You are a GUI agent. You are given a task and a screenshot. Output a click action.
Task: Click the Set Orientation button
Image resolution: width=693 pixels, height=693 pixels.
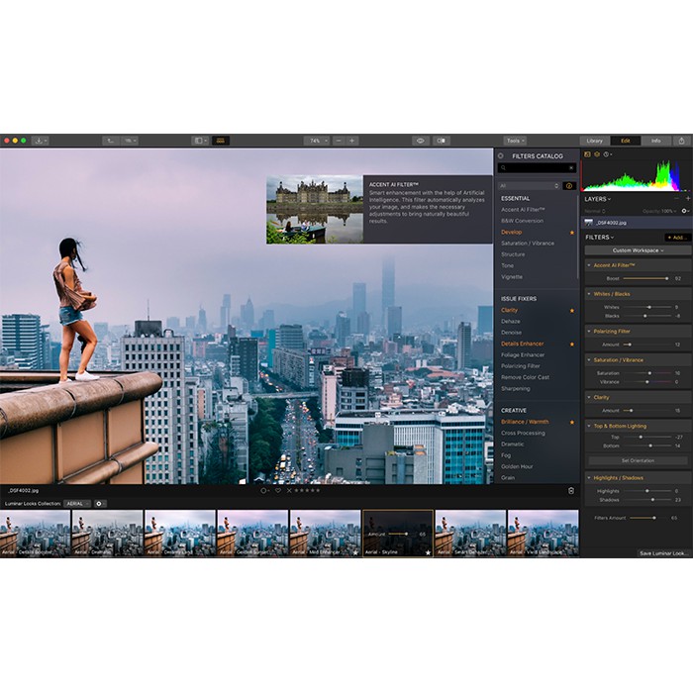(x=636, y=461)
